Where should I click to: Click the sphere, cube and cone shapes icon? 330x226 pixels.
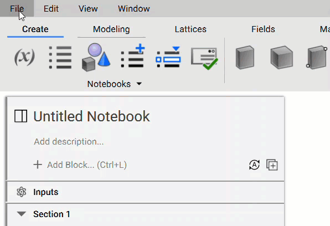96,57
